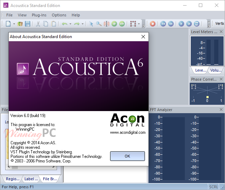Open editing toolbar overflow options
This screenshot has width=225, height=190.
point(143,26)
